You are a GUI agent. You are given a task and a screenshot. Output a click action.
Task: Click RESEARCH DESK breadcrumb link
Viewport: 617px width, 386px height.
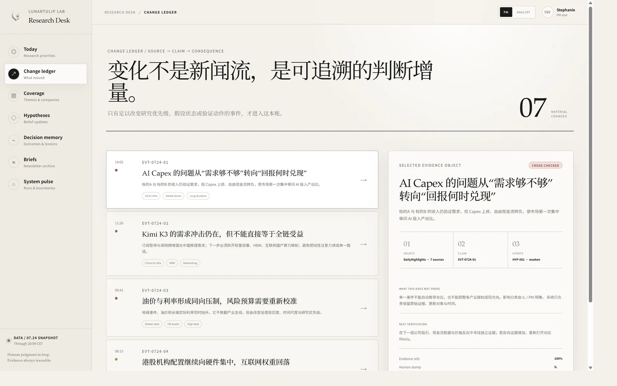(x=120, y=12)
